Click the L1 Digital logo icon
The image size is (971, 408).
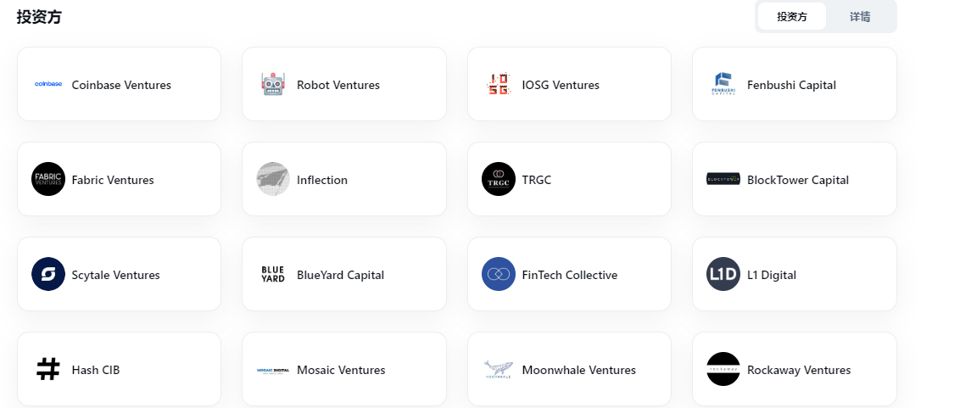pos(723,274)
